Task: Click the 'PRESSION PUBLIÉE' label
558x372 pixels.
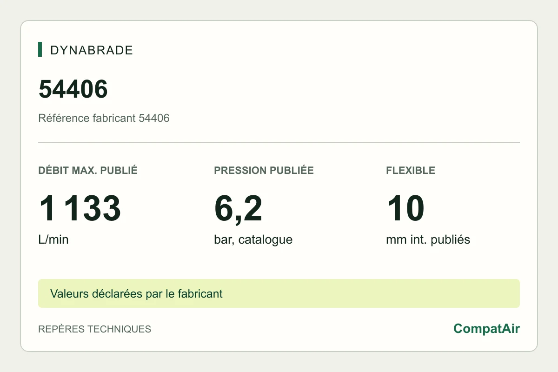Action: click(264, 170)
